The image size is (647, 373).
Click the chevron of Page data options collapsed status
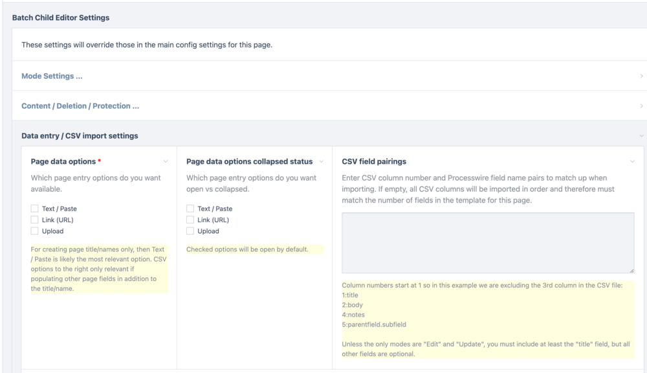click(x=321, y=162)
